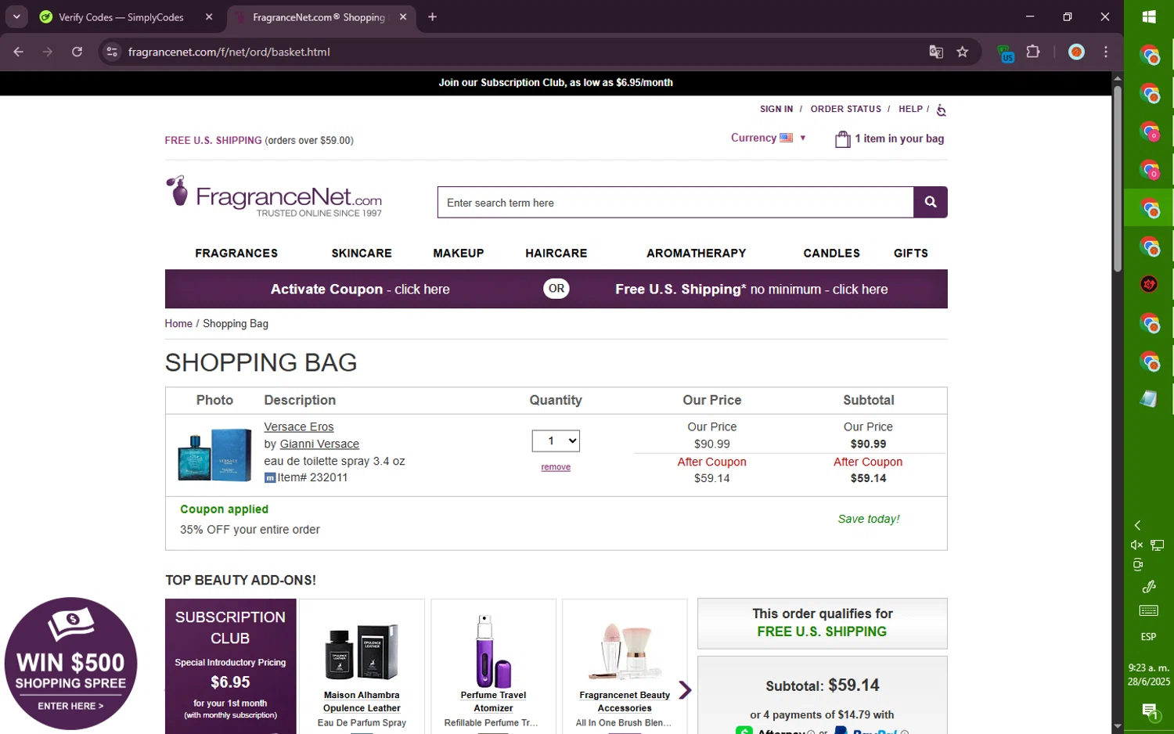The image size is (1174, 734).
Task: Open the Chrome three-dot menu
Action: [x=1105, y=52]
